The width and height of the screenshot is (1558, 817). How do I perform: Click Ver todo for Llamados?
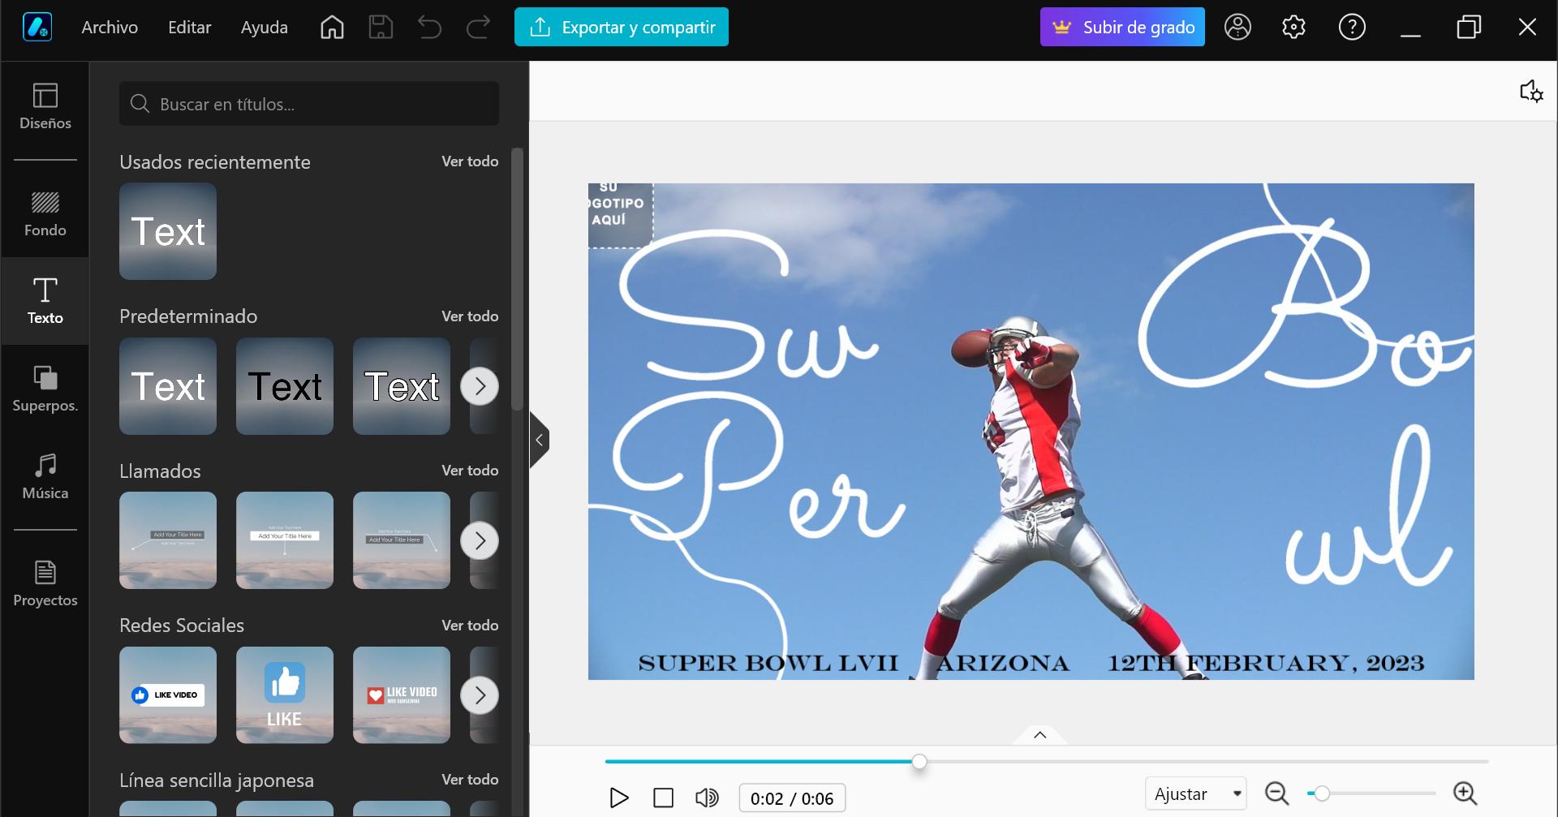470,471
